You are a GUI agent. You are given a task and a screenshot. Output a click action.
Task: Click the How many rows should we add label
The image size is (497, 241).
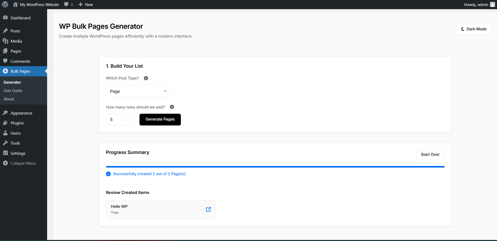pyautogui.click(x=135, y=107)
